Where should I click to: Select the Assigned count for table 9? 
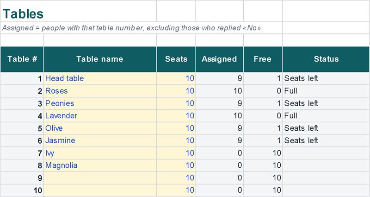pyautogui.click(x=219, y=178)
